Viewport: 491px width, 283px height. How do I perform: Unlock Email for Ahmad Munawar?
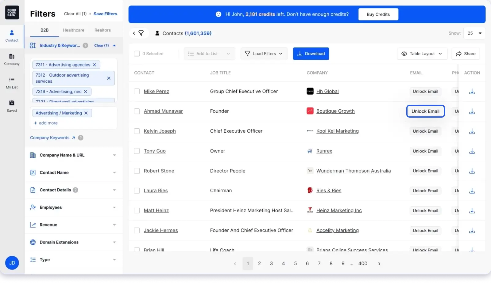[x=425, y=111]
